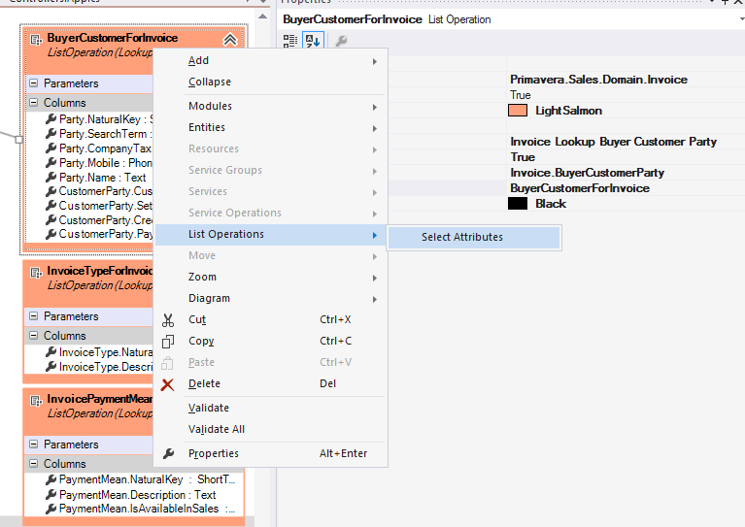
Task: Choose Select Attributes in the submenu
Action: 474,238
